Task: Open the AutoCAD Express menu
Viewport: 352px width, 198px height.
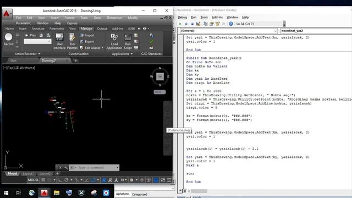Action: click(72, 23)
